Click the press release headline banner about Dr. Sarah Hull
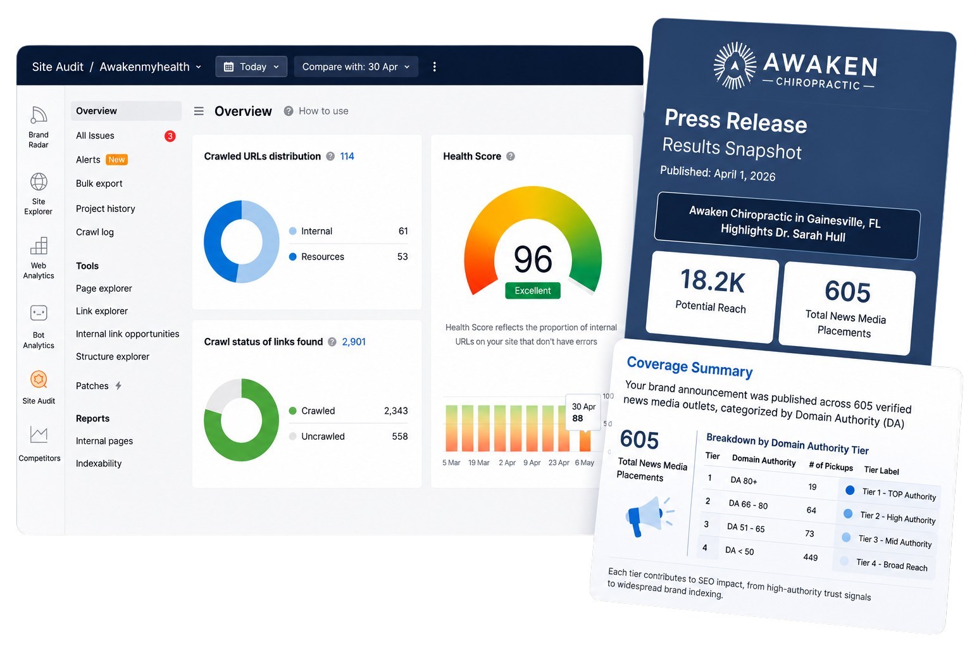The image size is (972, 648). 787,225
